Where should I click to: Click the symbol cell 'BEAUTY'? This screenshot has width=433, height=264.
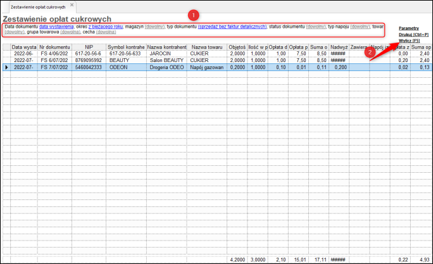coord(126,60)
